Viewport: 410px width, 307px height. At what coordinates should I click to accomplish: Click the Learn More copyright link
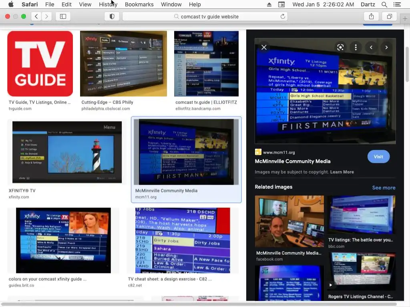[342, 172]
